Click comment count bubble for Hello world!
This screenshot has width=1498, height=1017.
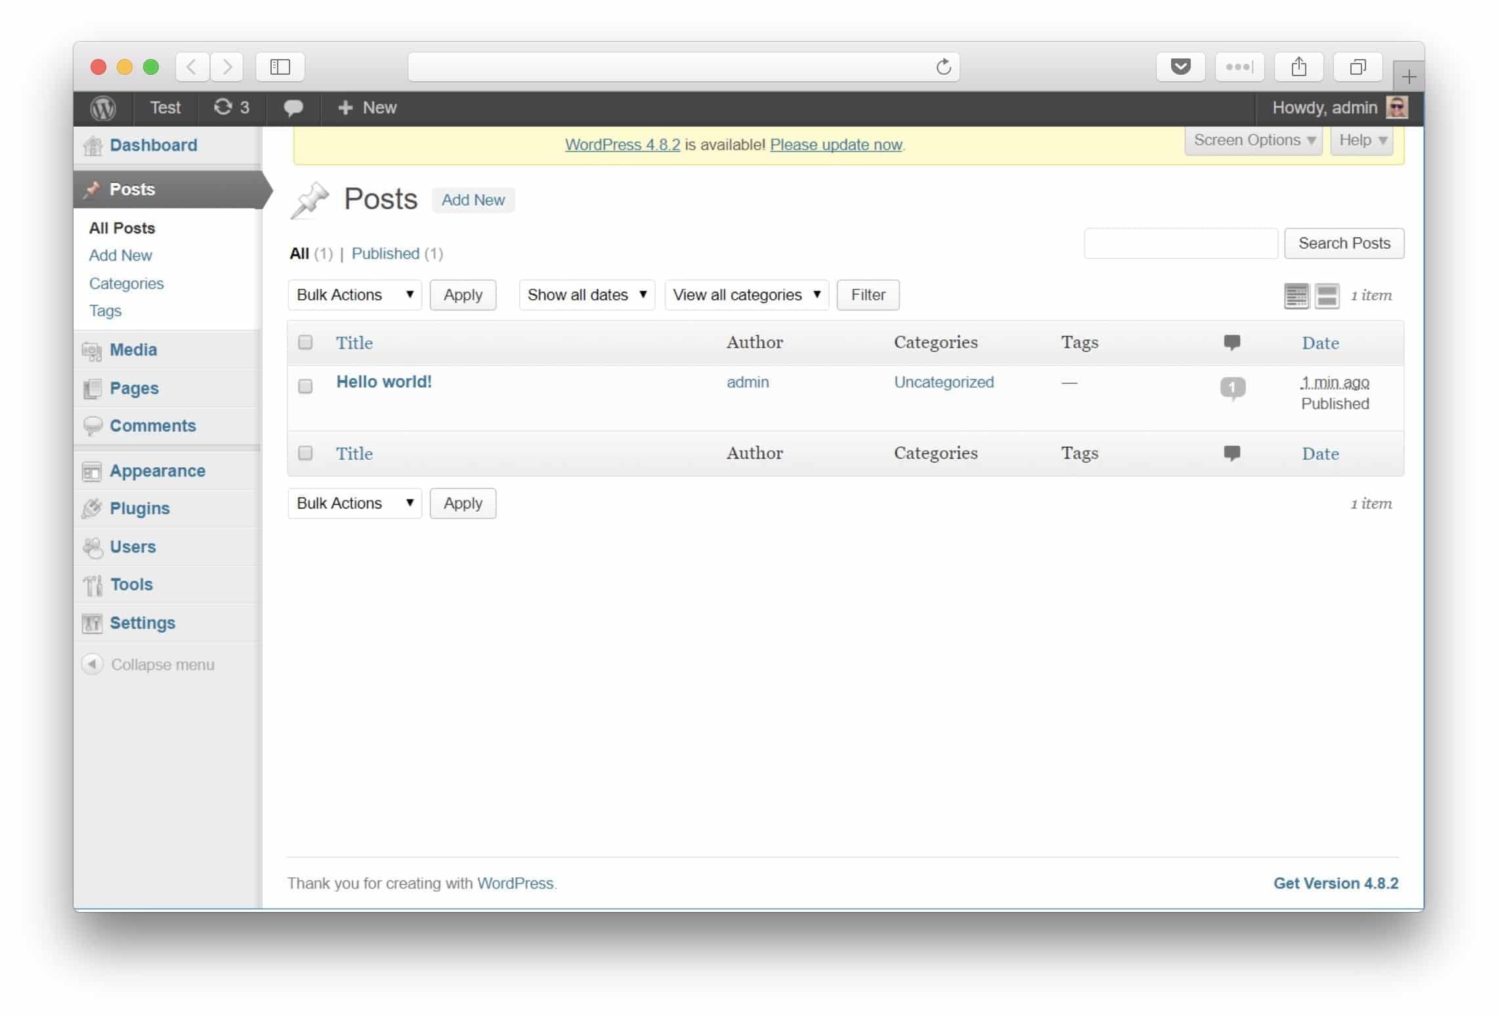(1232, 388)
